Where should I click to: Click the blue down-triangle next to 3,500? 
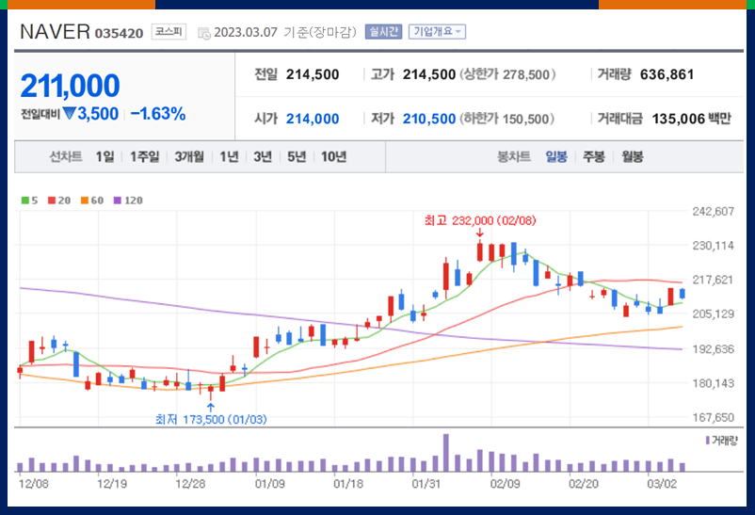[70, 114]
